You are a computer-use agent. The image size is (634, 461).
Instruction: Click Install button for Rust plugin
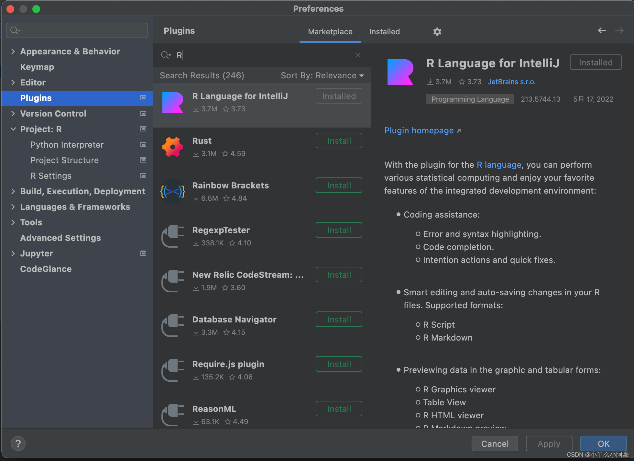point(339,141)
